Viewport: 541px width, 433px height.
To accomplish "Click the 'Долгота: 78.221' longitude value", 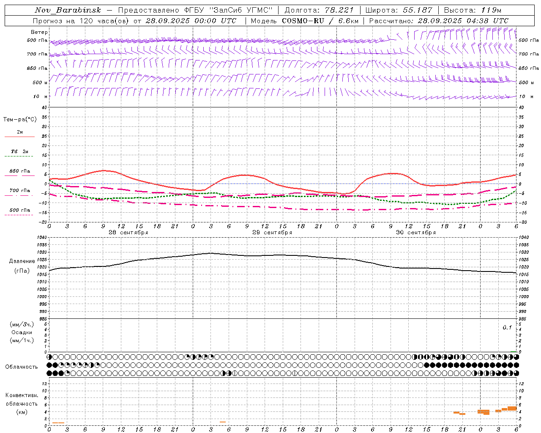I will point(319,10).
